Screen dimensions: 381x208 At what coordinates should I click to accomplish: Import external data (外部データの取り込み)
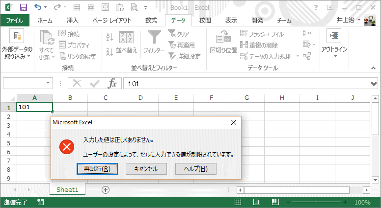pos(17,45)
